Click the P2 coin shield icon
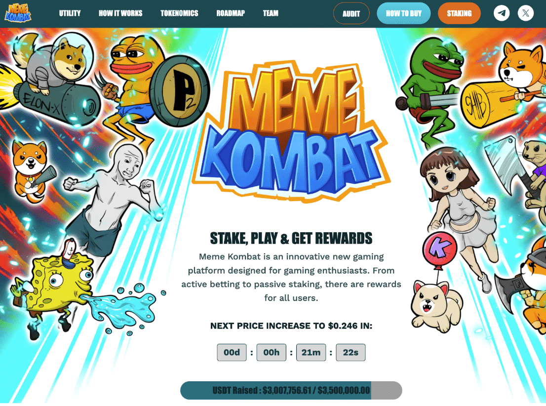Viewport: 546px width, 406px height. pos(180,90)
